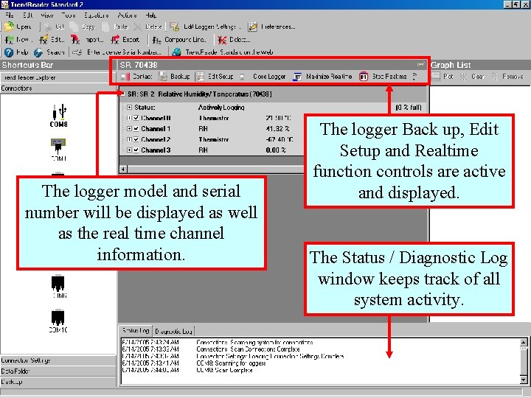Open the Tools menu
This screenshot has width=531, height=398.
pos(69,15)
